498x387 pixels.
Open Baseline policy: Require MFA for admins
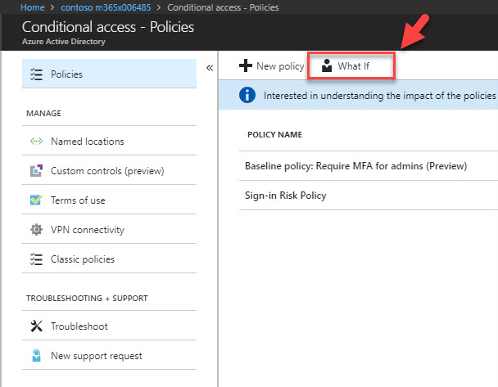[355, 166]
